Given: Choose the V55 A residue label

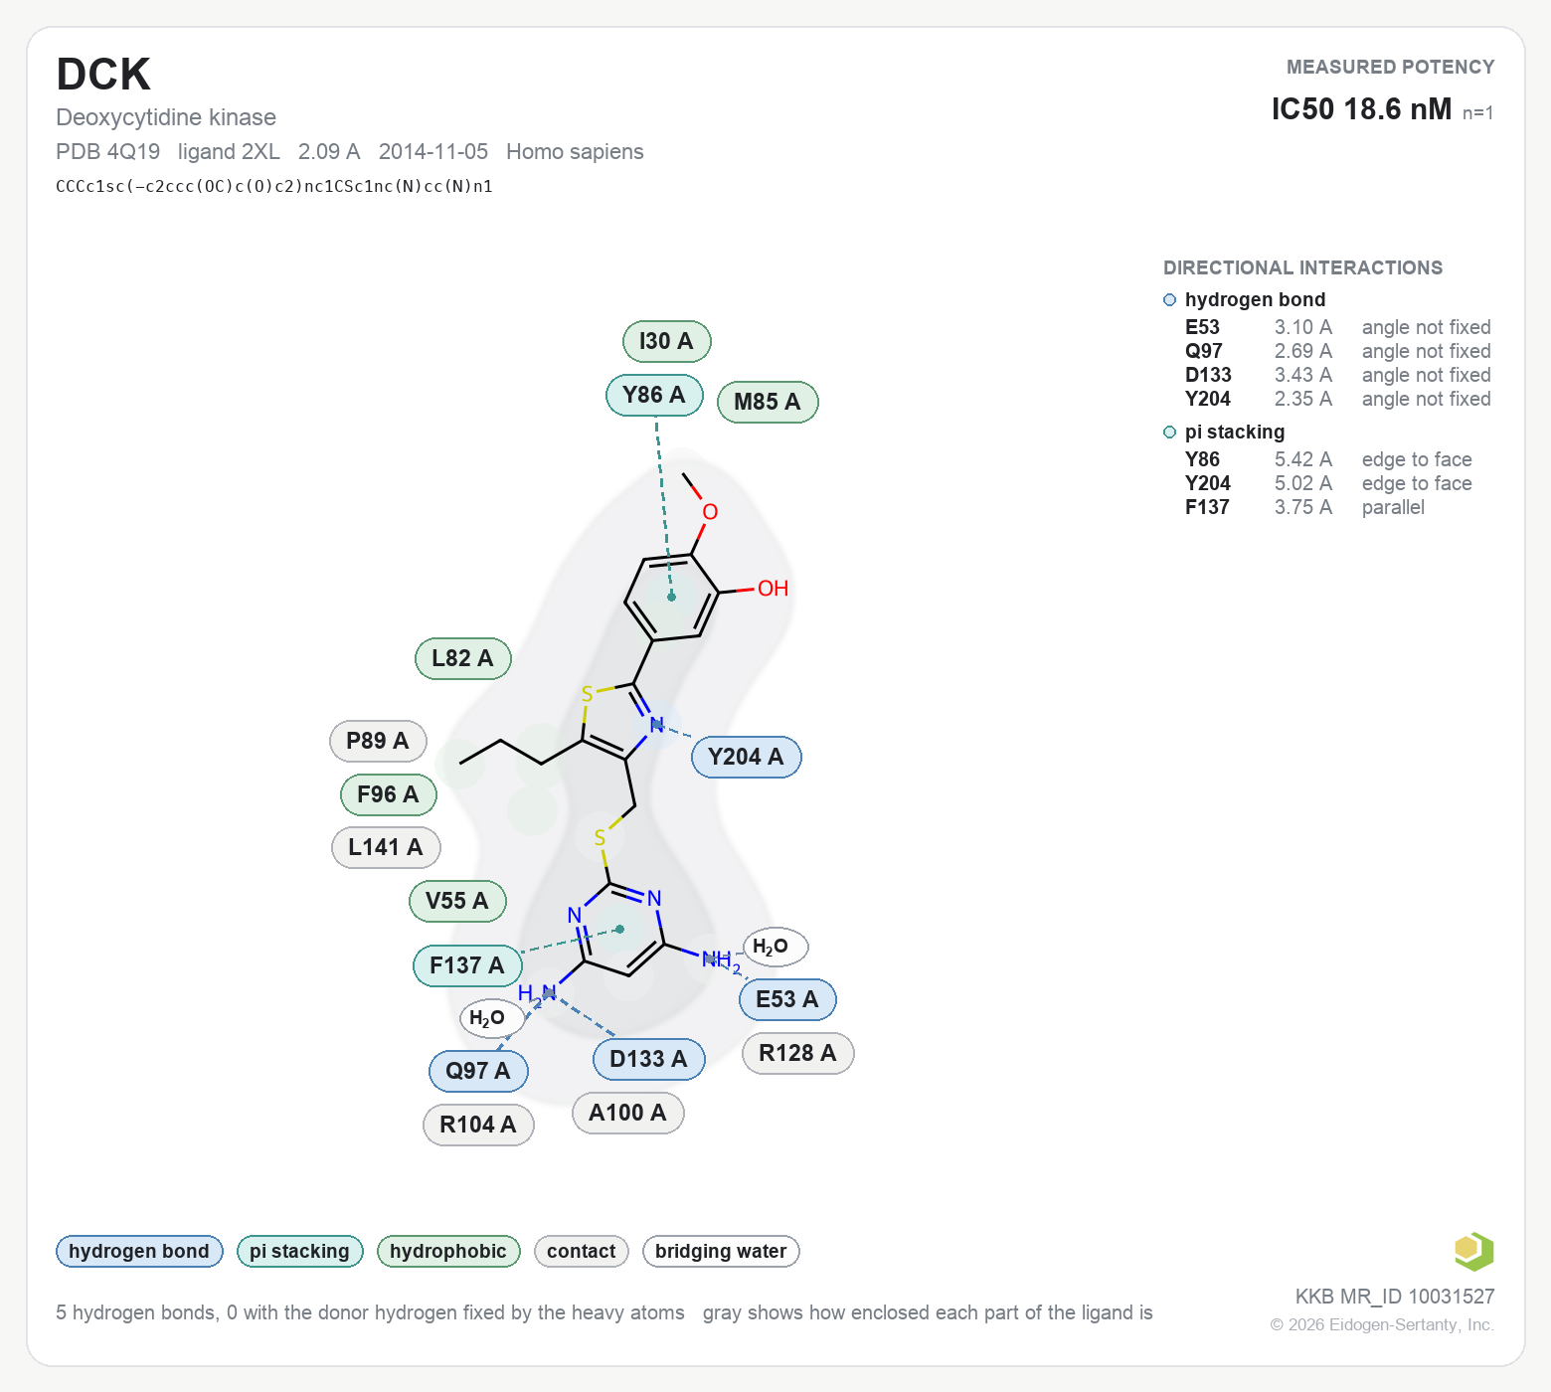Looking at the screenshot, I should [457, 901].
